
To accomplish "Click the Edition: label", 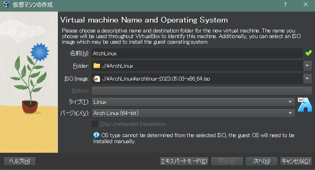I will tap(80, 91).
